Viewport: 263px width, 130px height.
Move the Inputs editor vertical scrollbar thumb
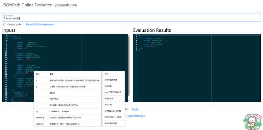[129, 66]
